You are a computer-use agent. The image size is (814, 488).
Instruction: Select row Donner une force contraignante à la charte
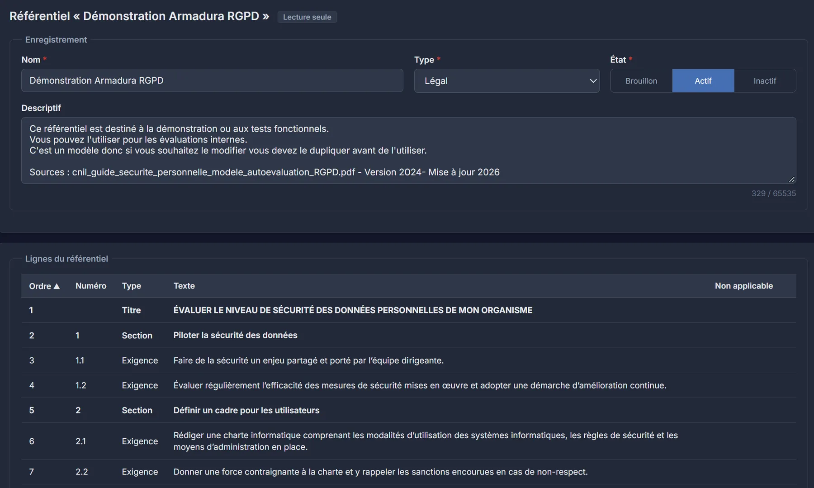click(x=408, y=472)
